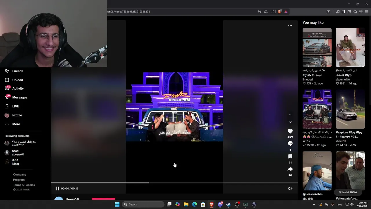This screenshot has height=209, width=371.
Task: Click the browser address bar URL
Action: pyautogui.click(x=129, y=12)
